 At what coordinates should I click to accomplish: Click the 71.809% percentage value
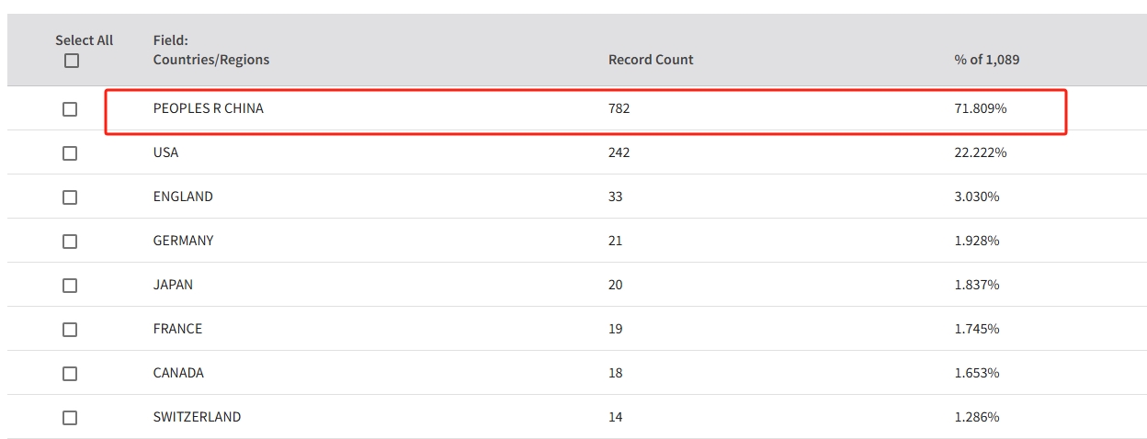tap(981, 108)
